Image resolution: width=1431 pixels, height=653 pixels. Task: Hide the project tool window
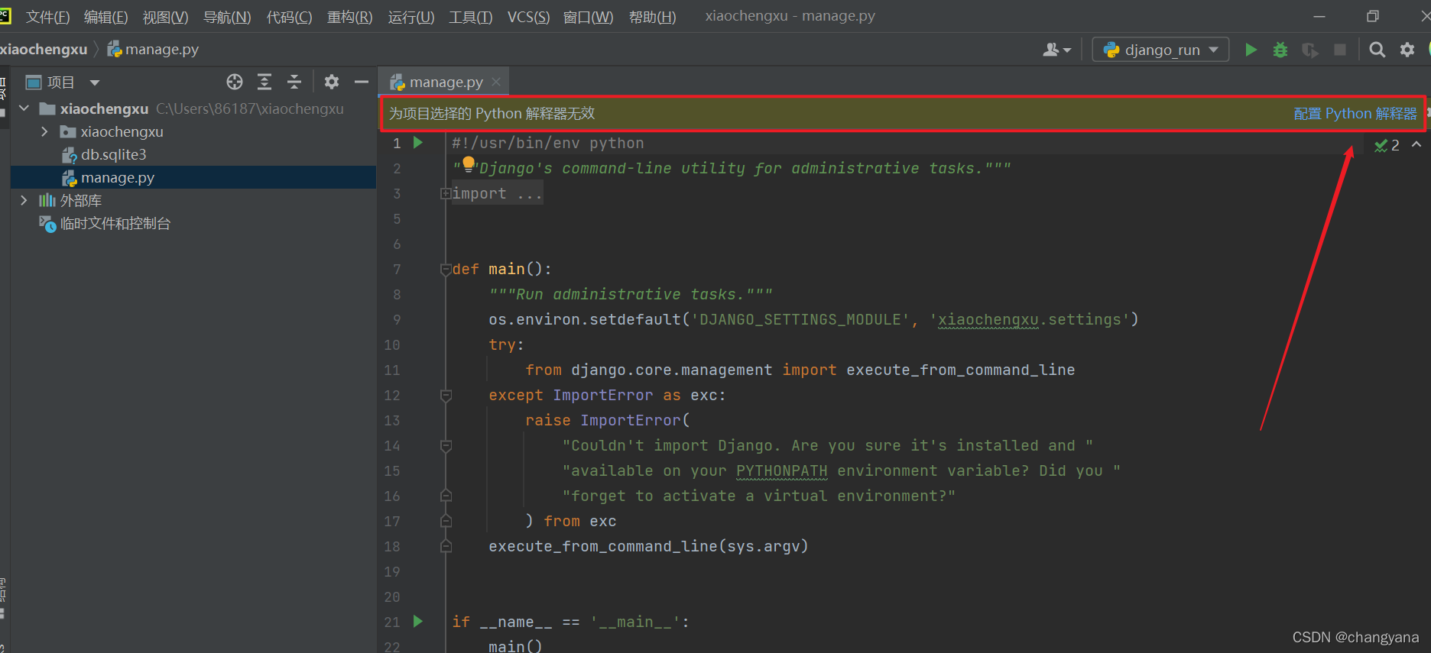362,82
